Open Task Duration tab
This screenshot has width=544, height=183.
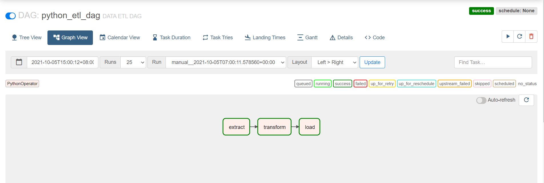click(172, 38)
